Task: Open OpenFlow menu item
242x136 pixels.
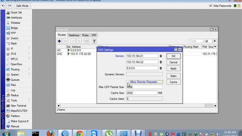Action: 16,64
